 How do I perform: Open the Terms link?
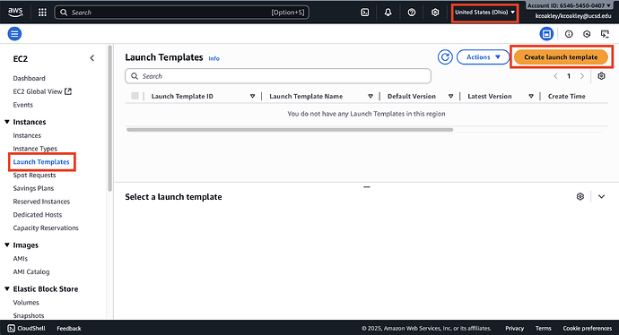click(x=544, y=329)
